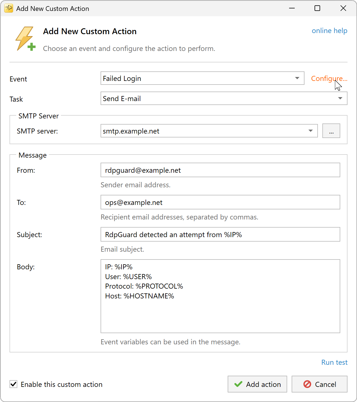Screen dimensions: 357x402
Task: Click the 'Host: %HOSTNAME%' line in Body
Action: (x=139, y=296)
